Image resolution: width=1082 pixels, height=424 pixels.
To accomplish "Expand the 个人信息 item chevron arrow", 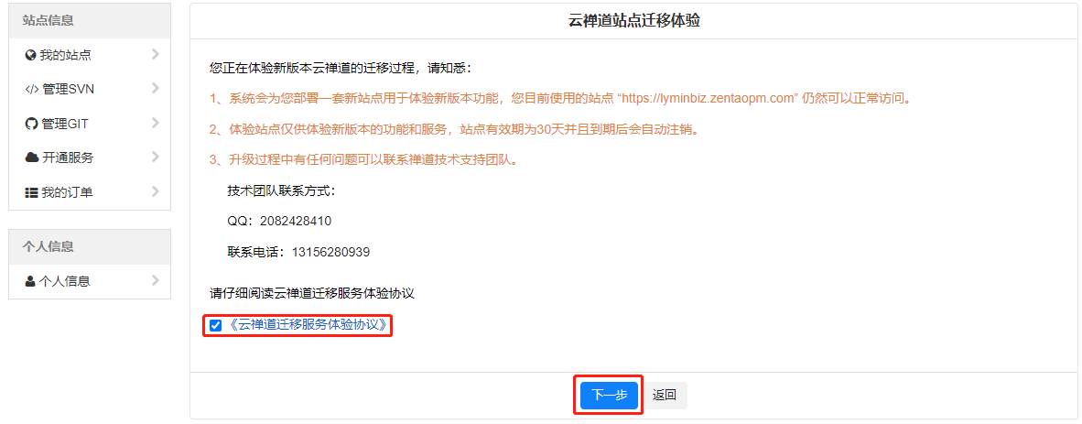I will pyautogui.click(x=156, y=279).
